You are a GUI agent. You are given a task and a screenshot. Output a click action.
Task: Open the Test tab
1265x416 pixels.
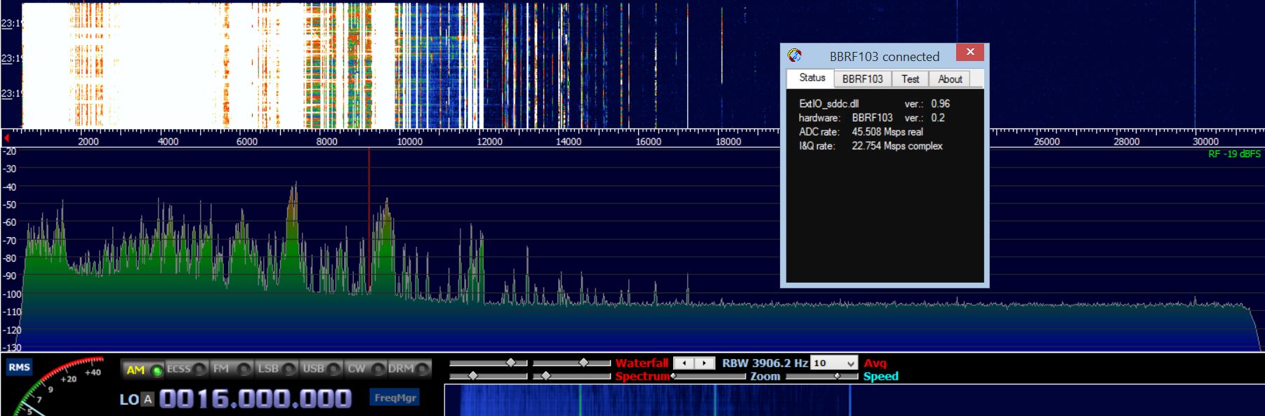tap(910, 79)
